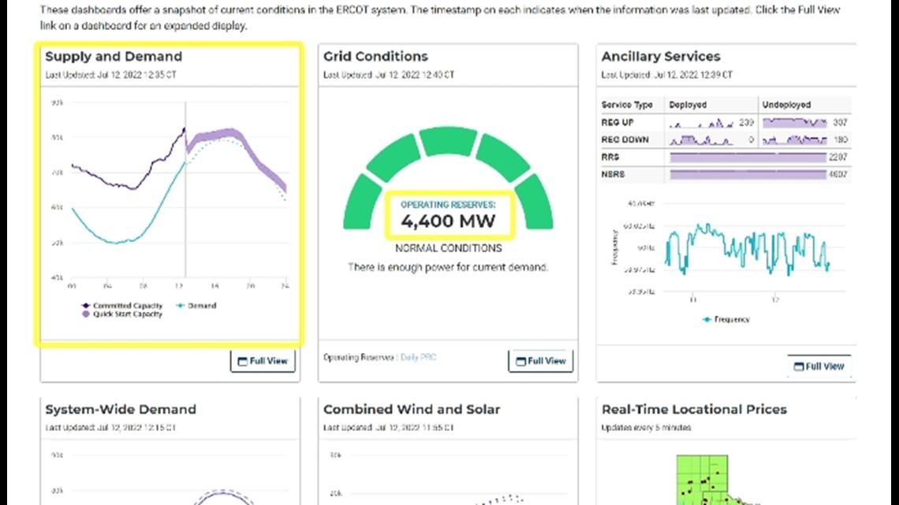This screenshot has height=505, width=899.
Task: Click the top center green gauge segment
Action: coord(448,142)
